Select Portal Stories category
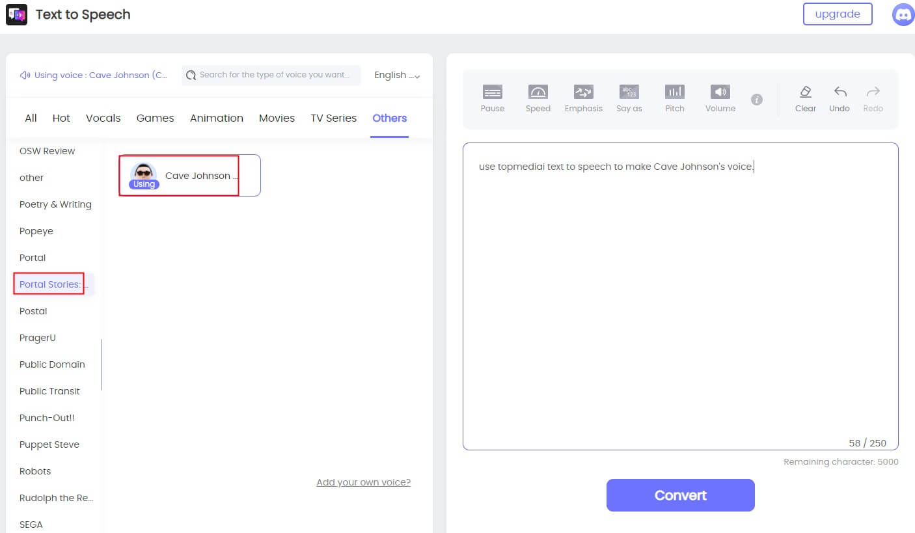 pyautogui.click(x=53, y=284)
